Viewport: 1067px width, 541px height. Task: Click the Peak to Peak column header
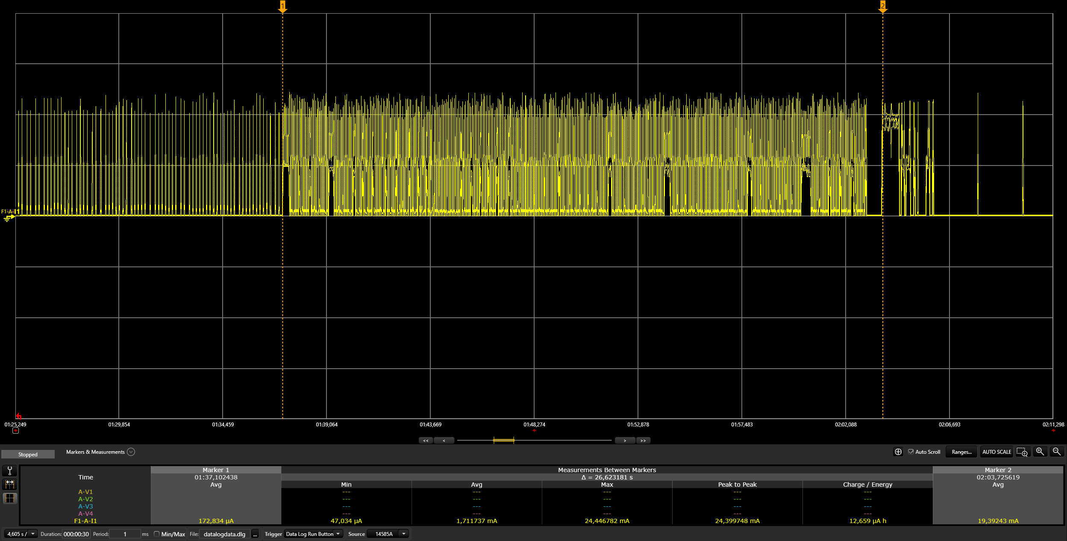click(x=737, y=485)
